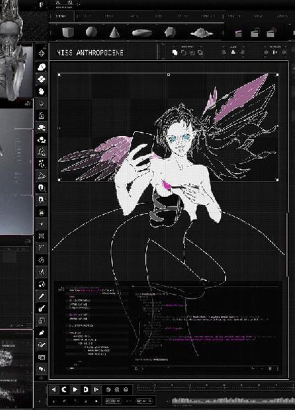Click the bottom-right selection handle of the artwork
This screenshot has width=295, height=410.
pyautogui.click(x=277, y=180)
